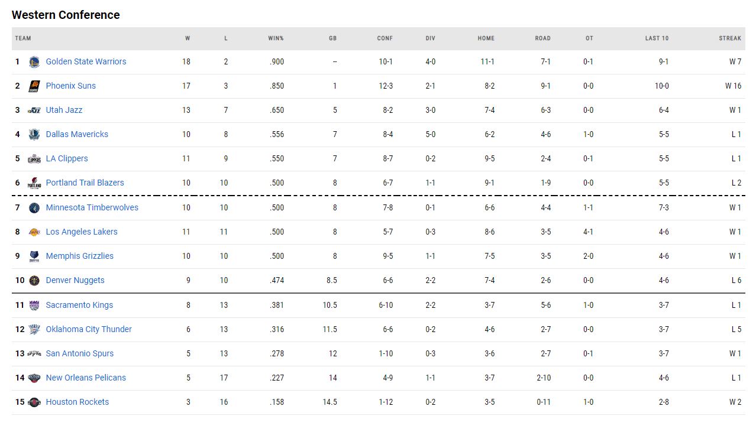Click the LAST 10 column header
756x429 pixels.
(x=657, y=38)
